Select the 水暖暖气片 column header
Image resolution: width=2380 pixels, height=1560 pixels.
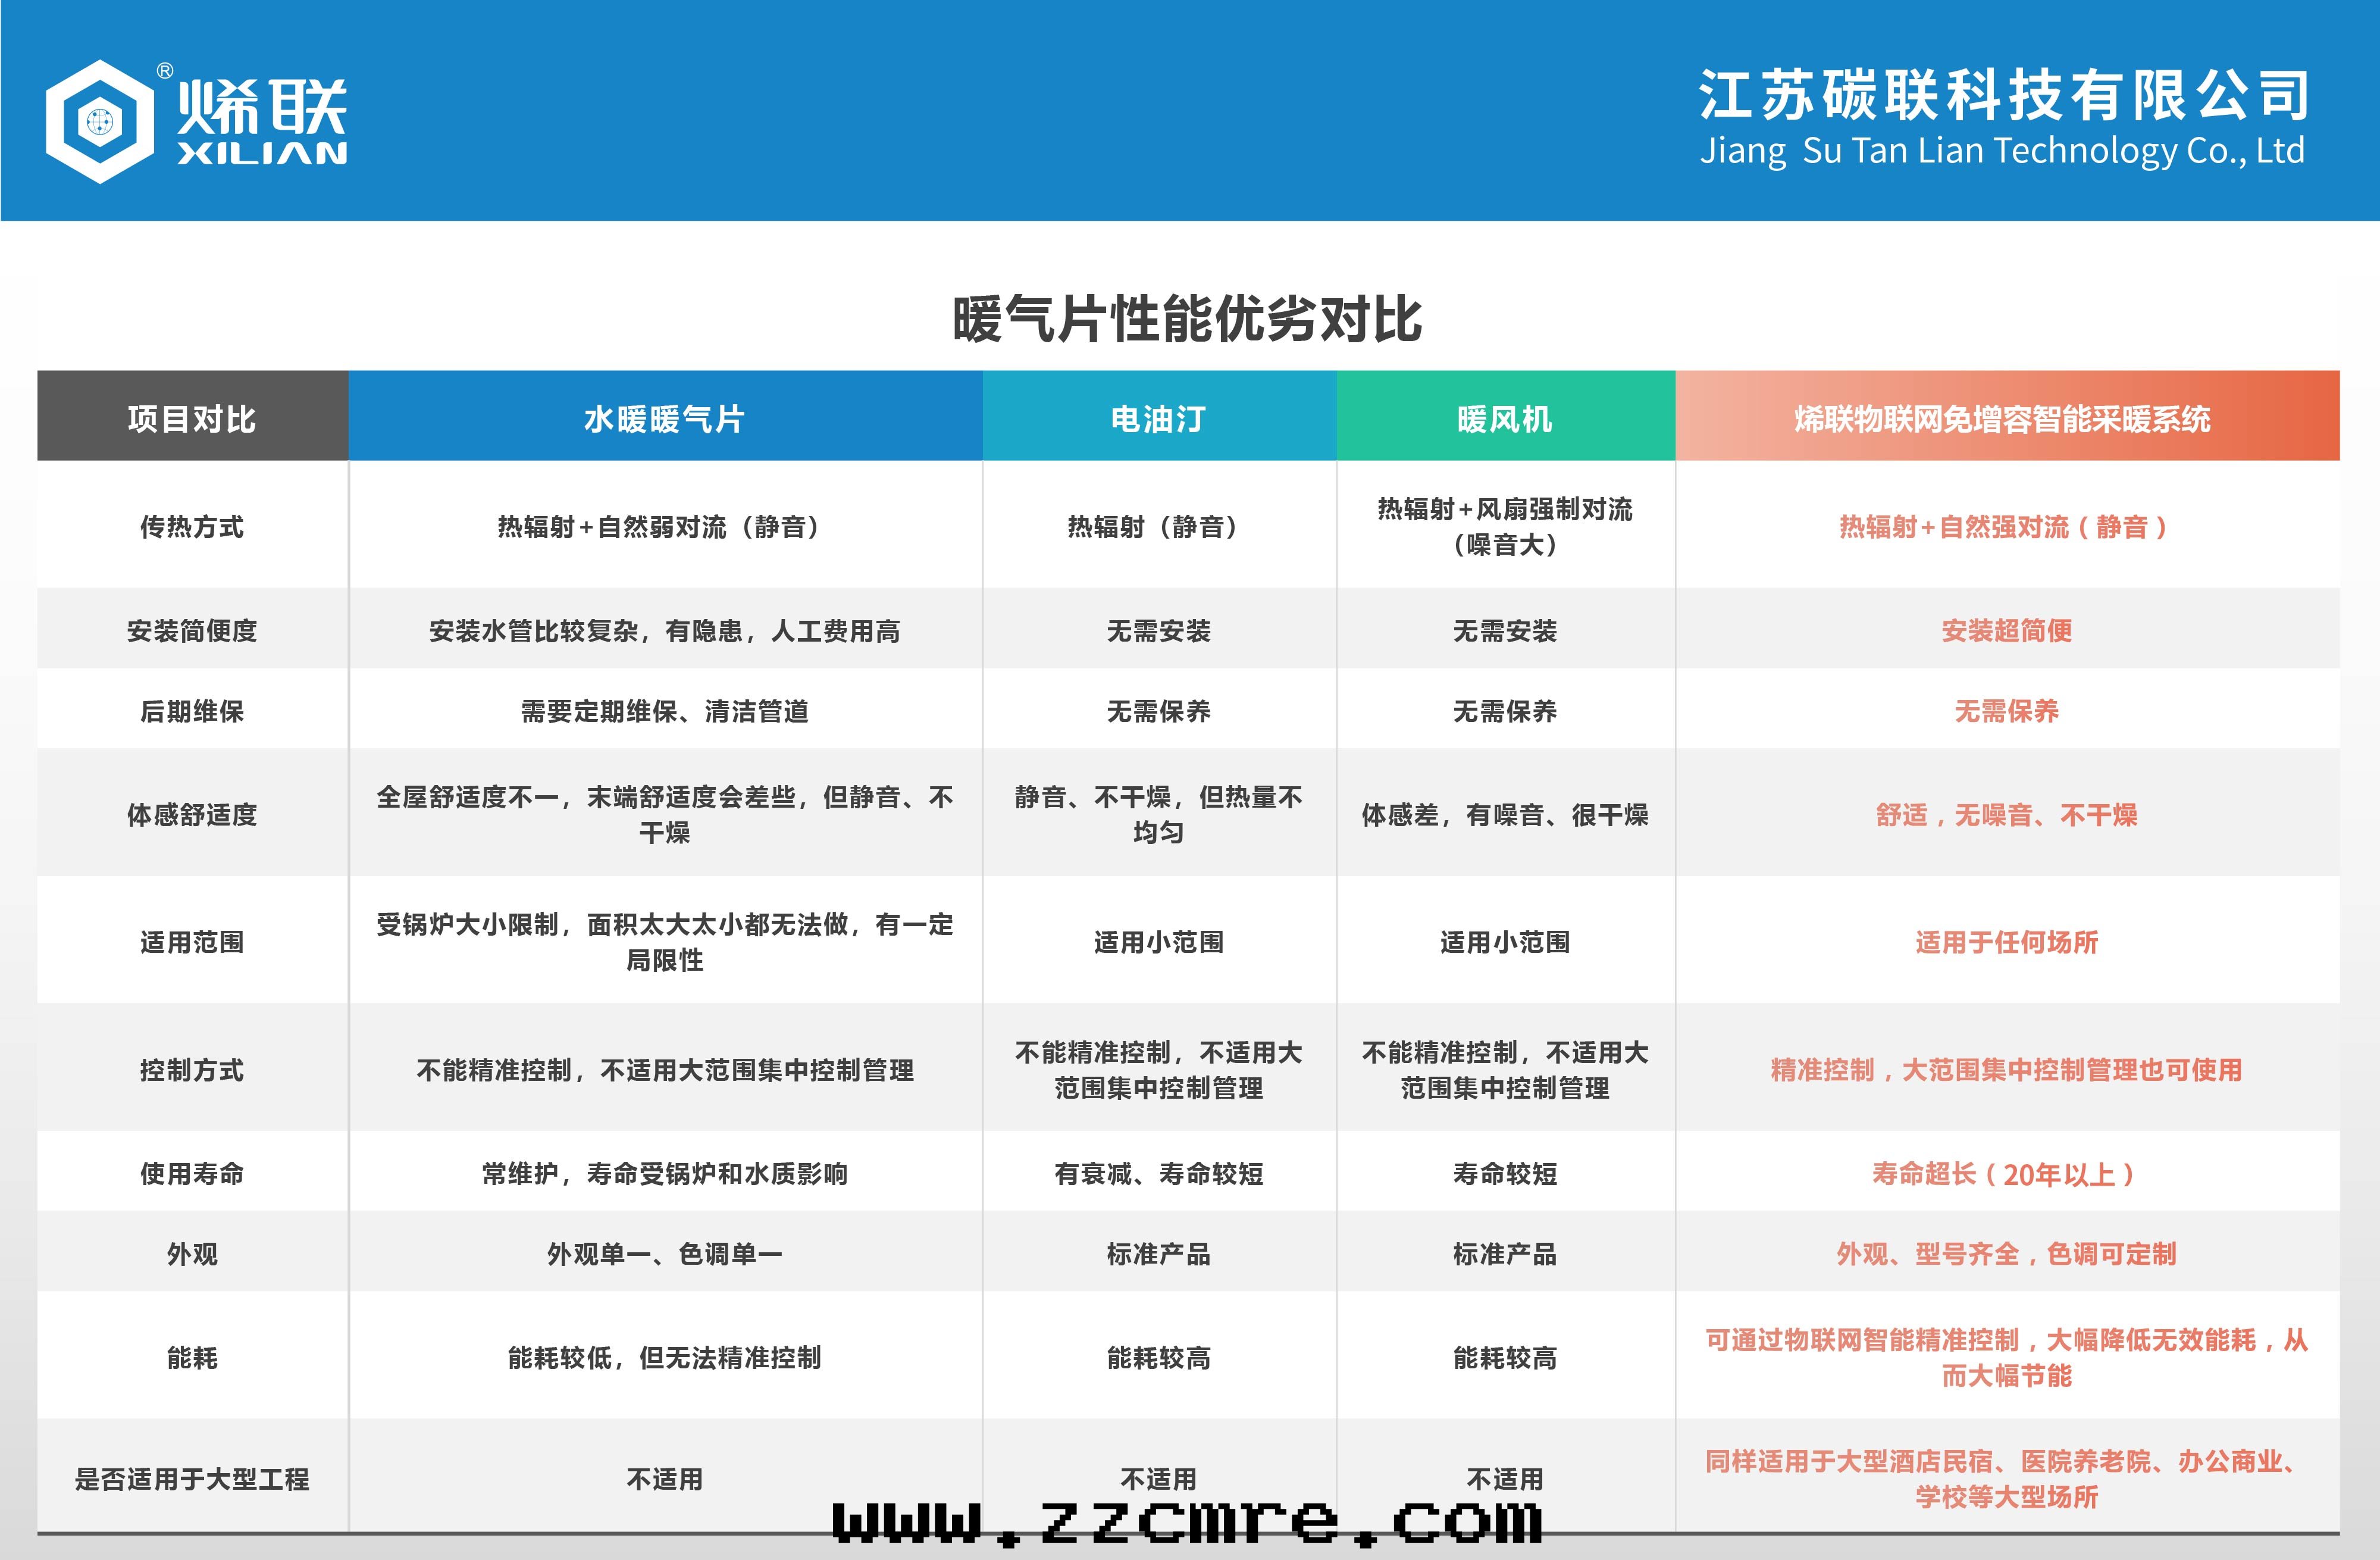[x=664, y=418]
